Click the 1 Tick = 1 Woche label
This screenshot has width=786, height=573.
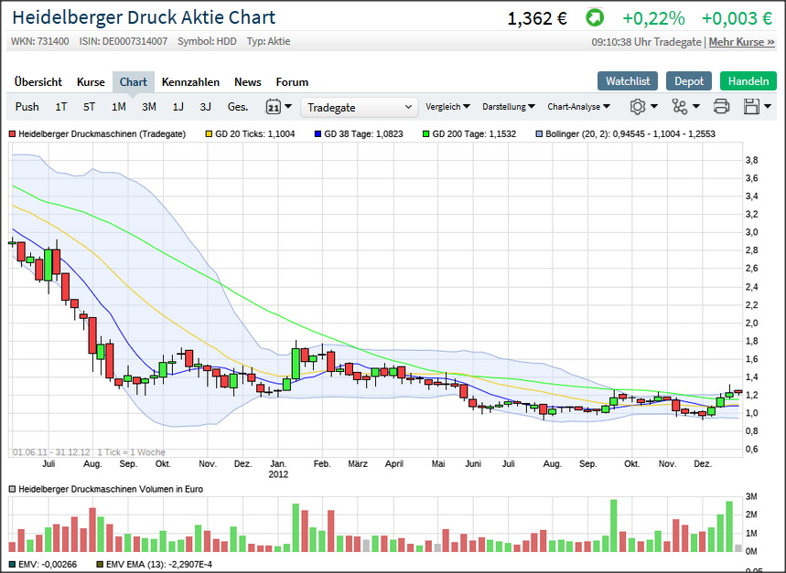pos(132,452)
